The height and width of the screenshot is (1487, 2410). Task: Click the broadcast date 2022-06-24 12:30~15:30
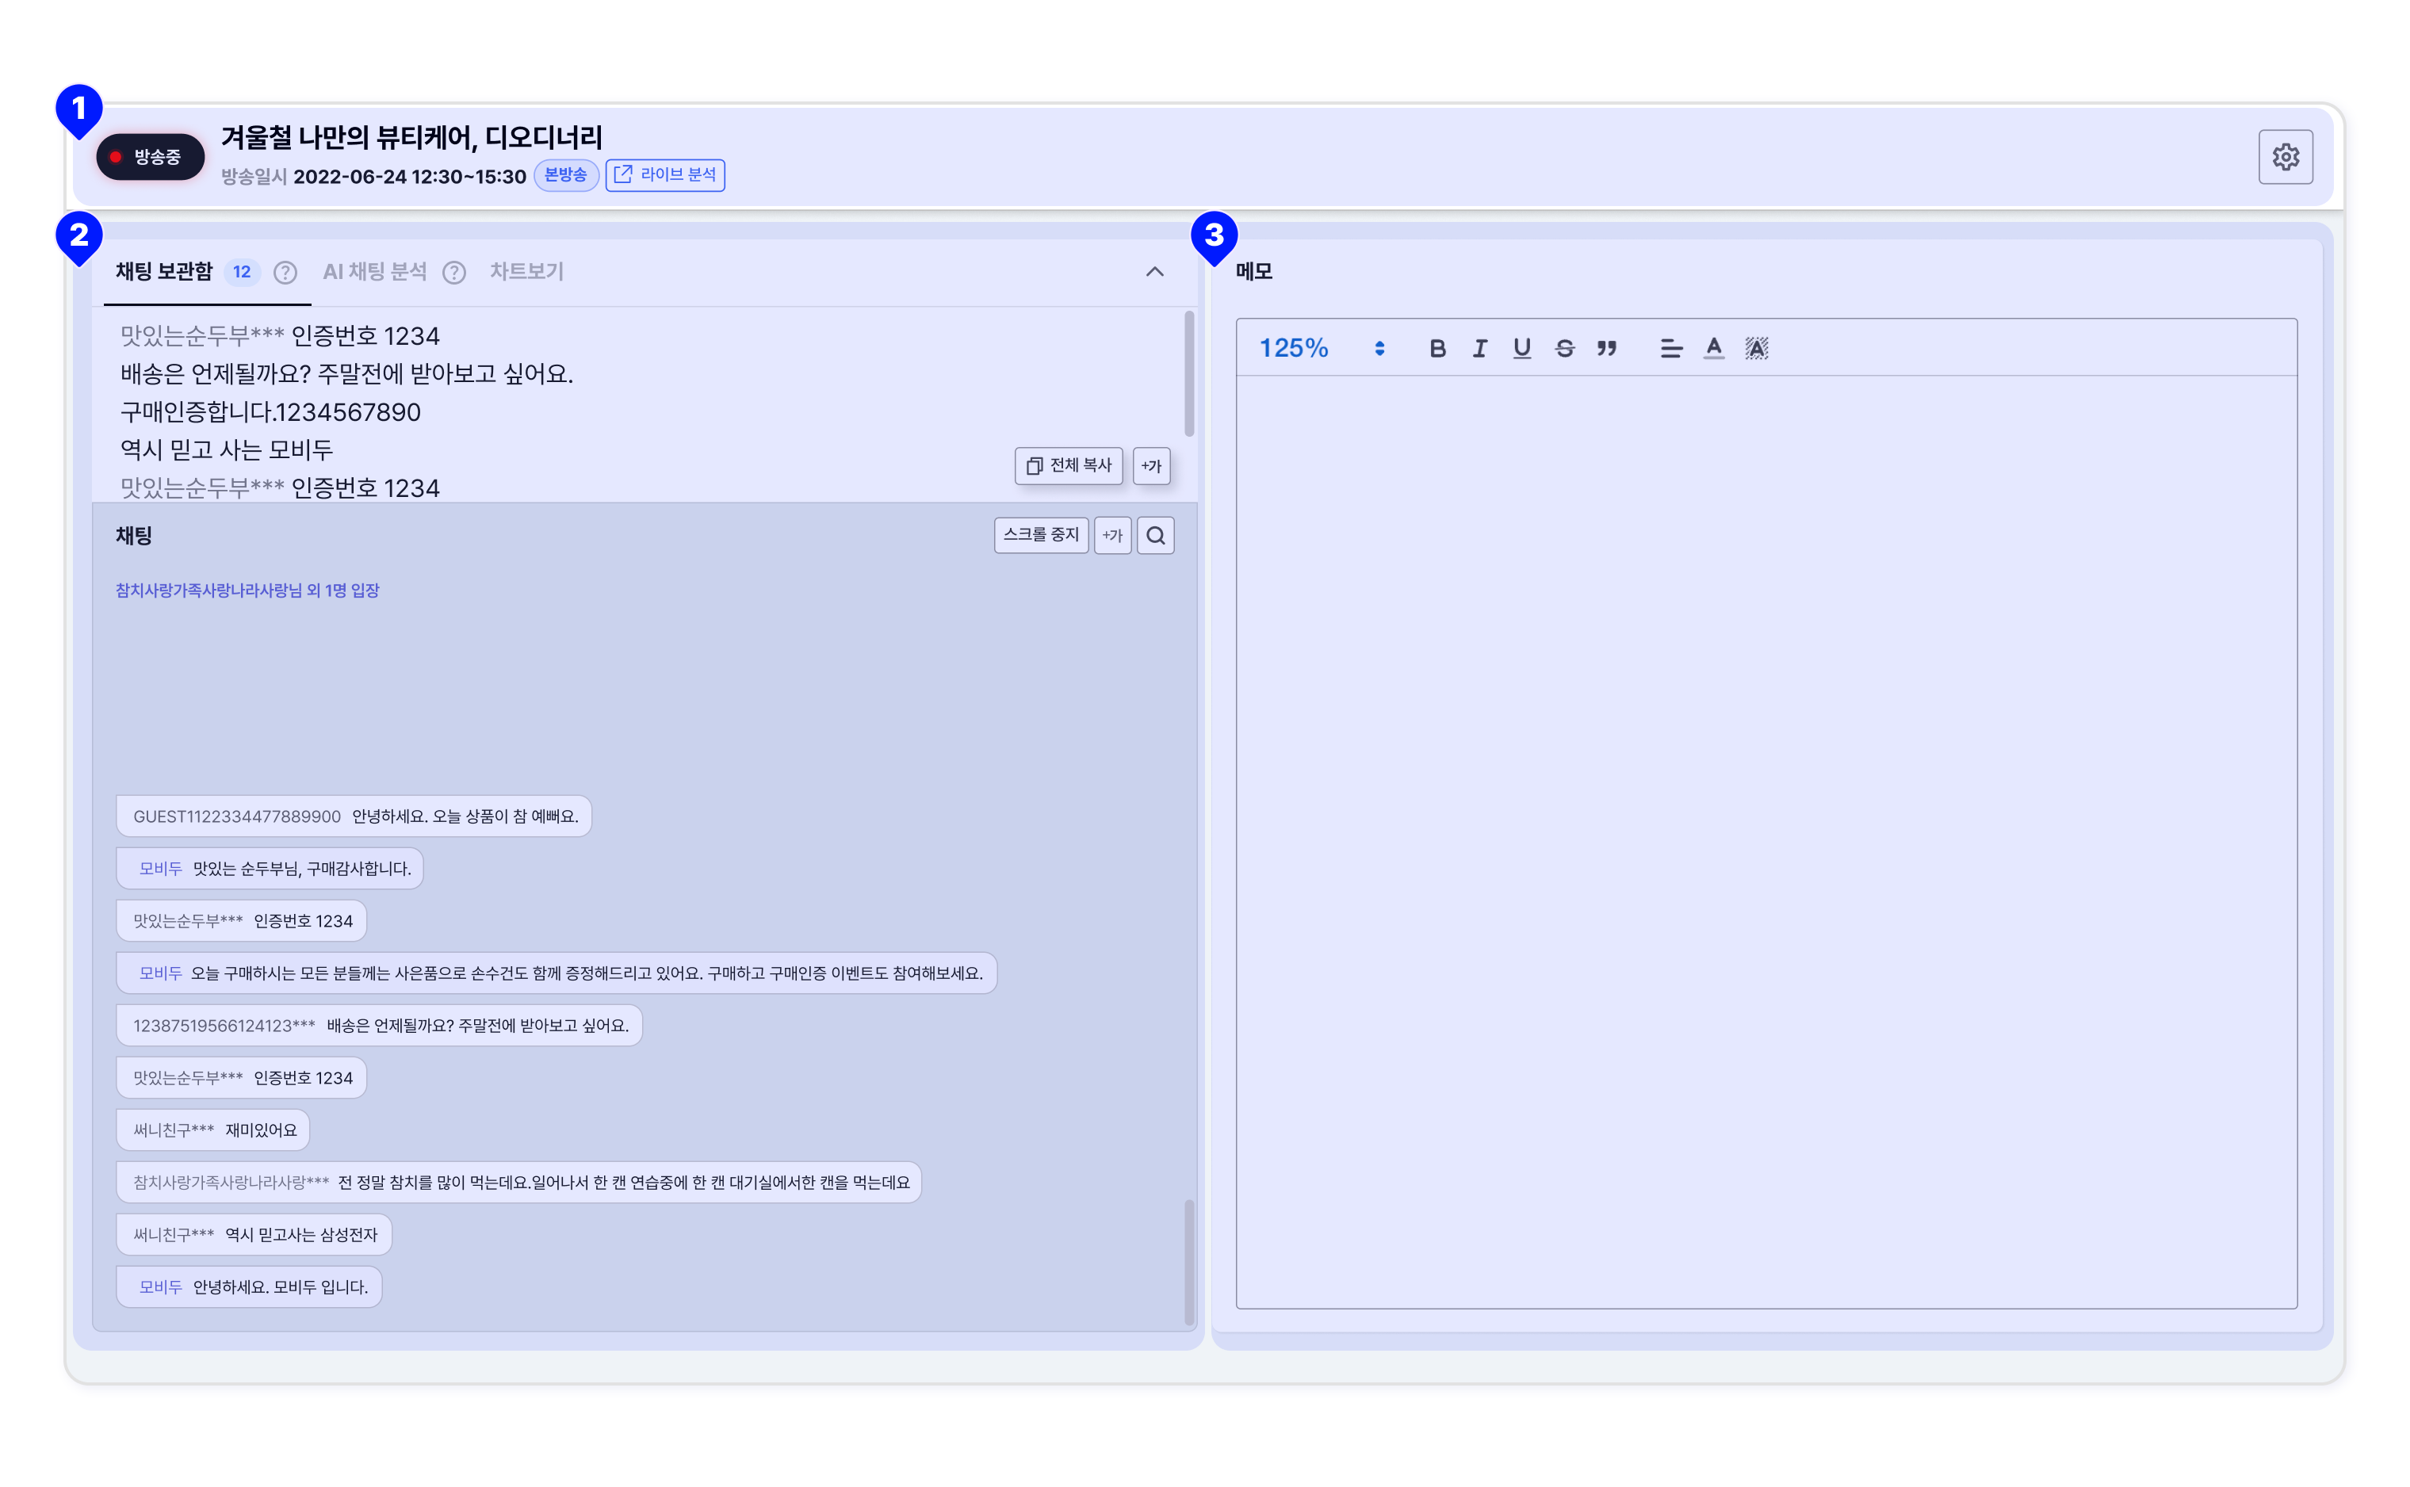tap(409, 176)
